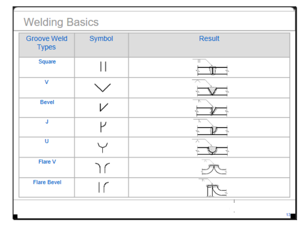
Task: Click the Groove Weld Types column header
Action: click(47, 43)
